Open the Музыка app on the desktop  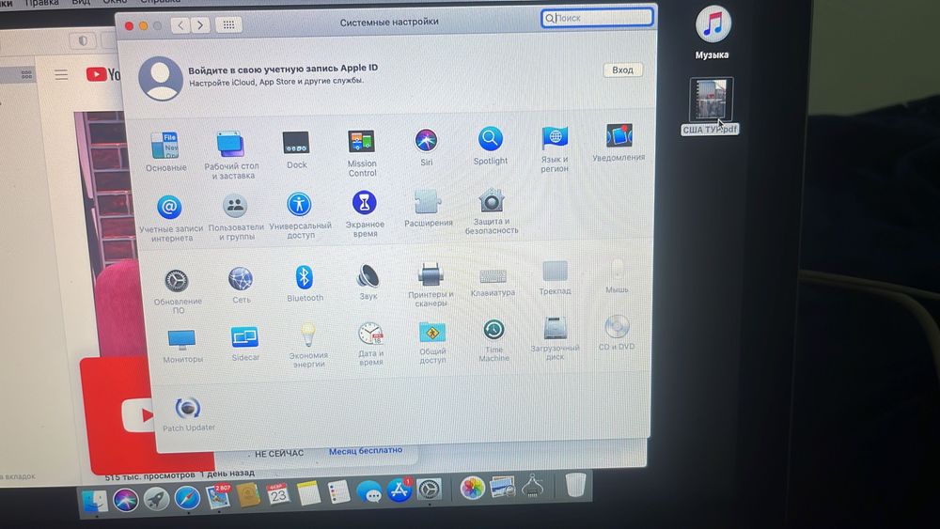tap(713, 32)
